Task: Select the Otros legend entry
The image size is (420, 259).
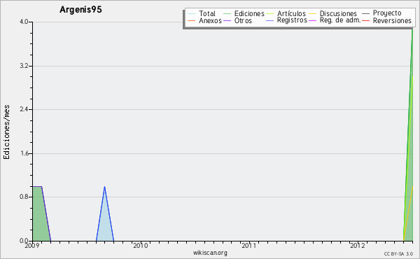Action: coord(243,20)
